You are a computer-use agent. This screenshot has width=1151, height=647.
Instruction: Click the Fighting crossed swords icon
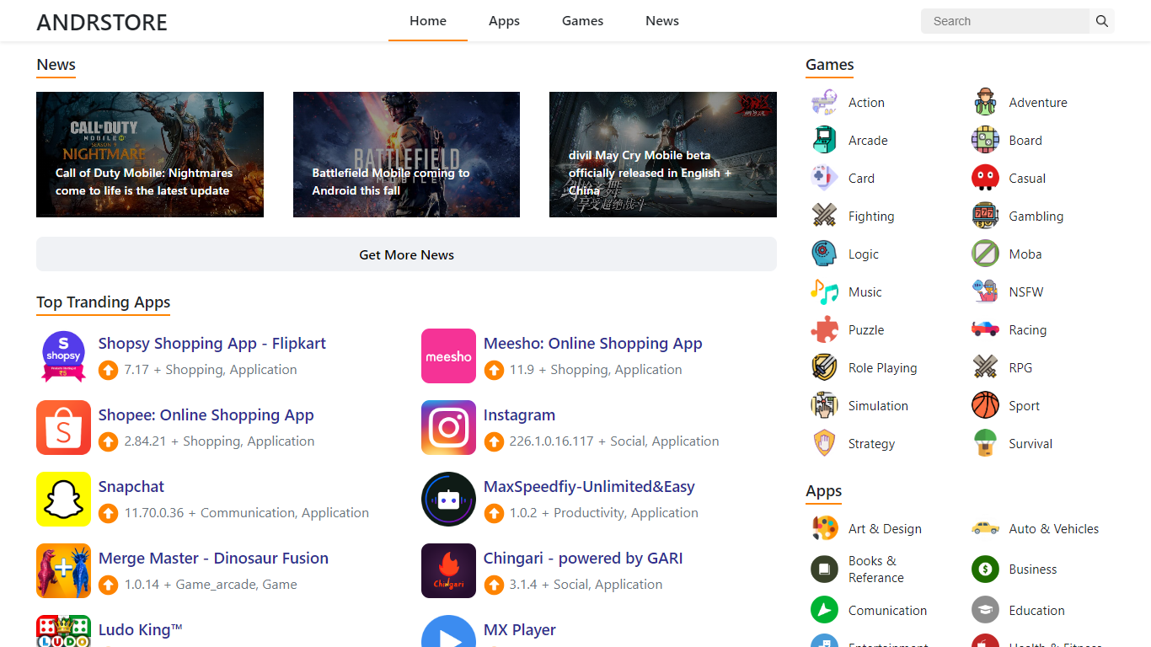coord(824,216)
